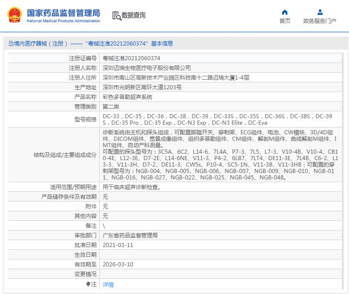
Task: Click the 其他内容 label
Action: pos(85,216)
